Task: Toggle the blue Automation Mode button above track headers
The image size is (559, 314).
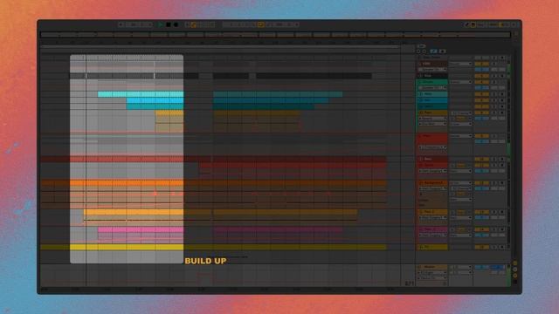Action: coord(433,51)
